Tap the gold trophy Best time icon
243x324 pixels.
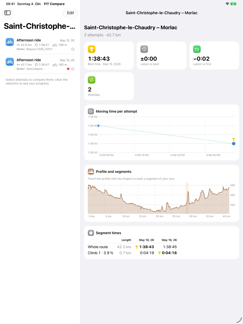[x=92, y=49]
